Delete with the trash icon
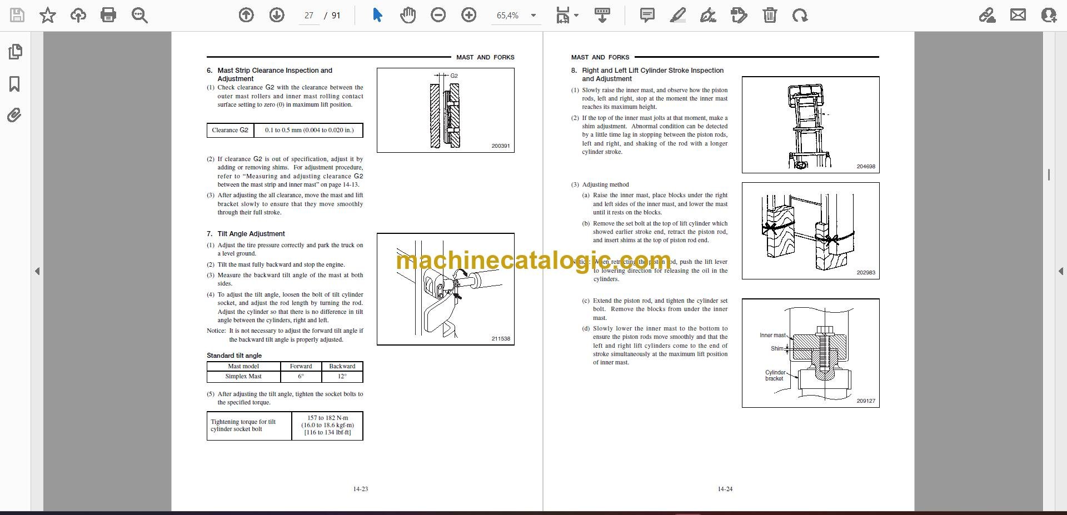The image size is (1067, 515). tap(770, 15)
